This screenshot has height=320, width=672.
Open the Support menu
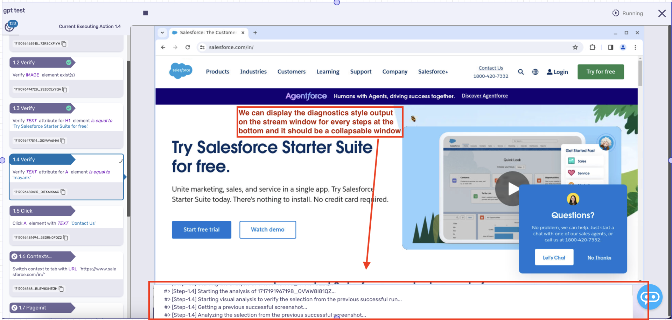(x=361, y=72)
